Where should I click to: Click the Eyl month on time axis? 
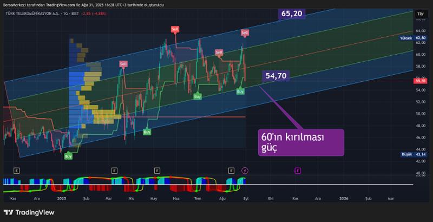(246, 198)
